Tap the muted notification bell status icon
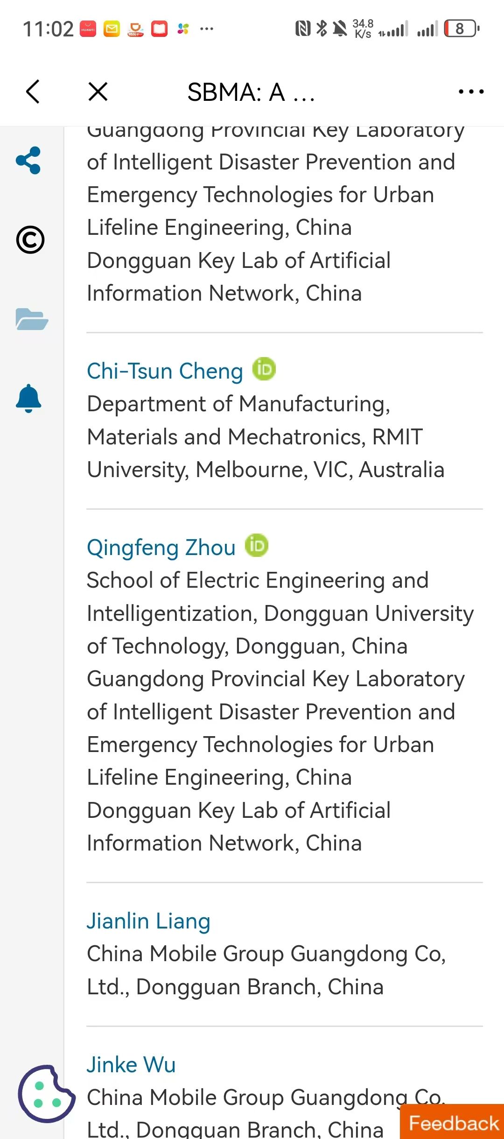The width and height of the screenshot is (504, 1139). 340,28
